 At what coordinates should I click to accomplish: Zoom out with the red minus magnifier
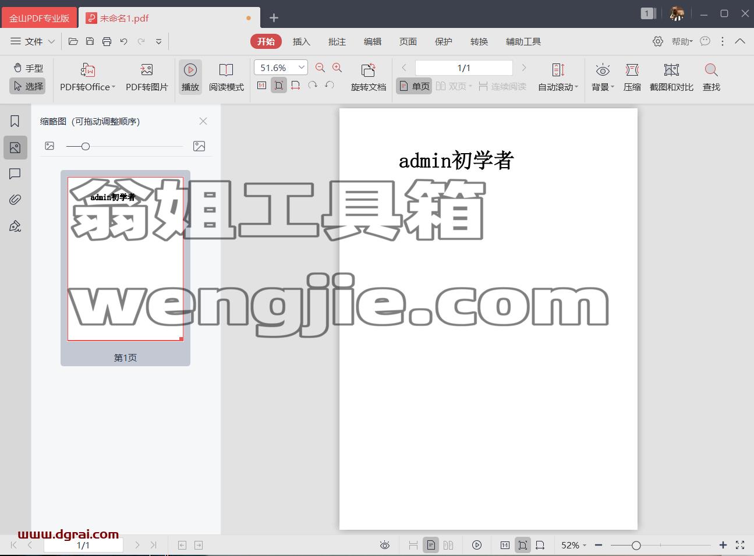(x=320, y=68)
